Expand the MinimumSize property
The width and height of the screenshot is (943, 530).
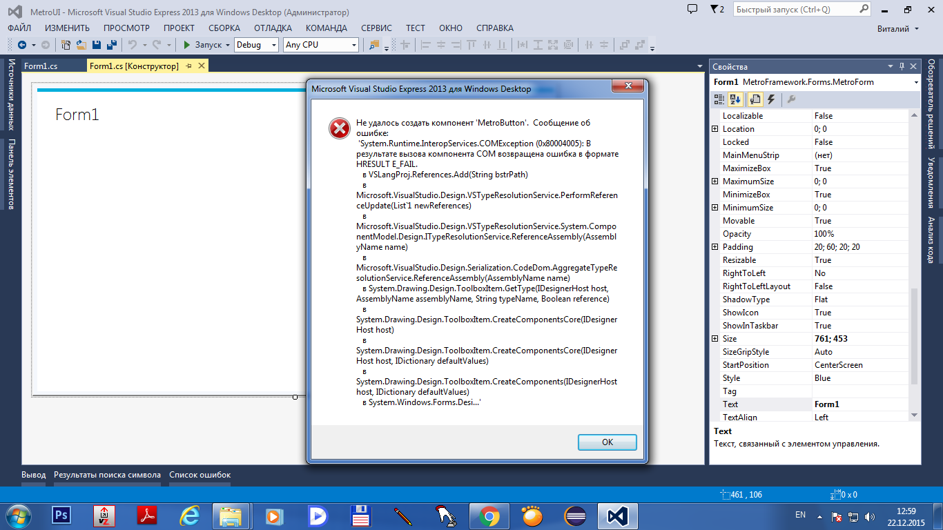click(715, 208)
